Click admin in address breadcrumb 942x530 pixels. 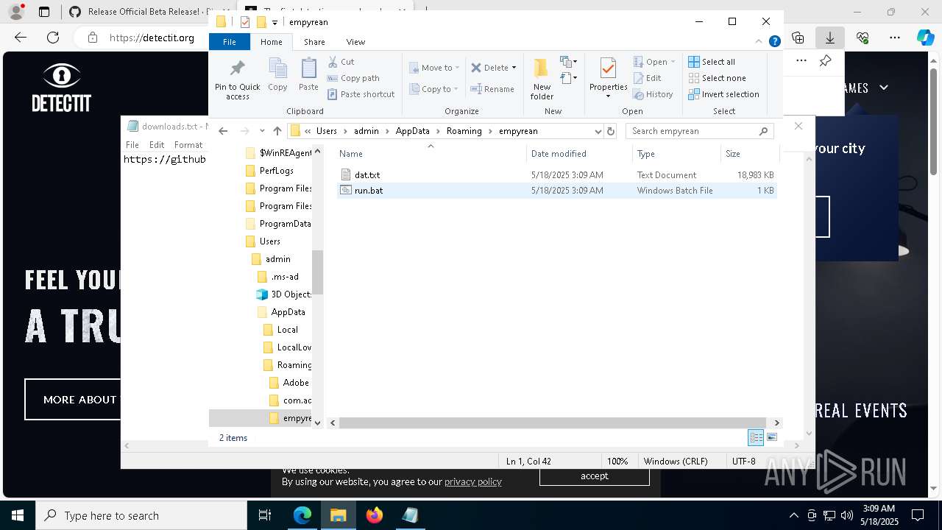click(366, 131)
